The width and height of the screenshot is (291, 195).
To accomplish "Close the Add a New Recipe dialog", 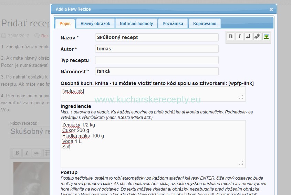I will click(x=271, y=9).
